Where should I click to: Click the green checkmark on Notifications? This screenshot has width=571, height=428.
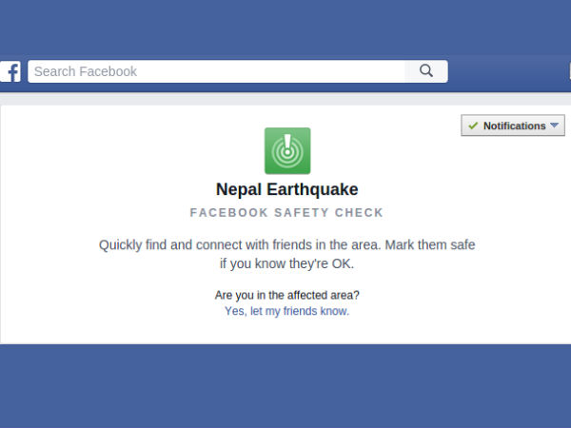pyautogui.click(x=473, y=126)
